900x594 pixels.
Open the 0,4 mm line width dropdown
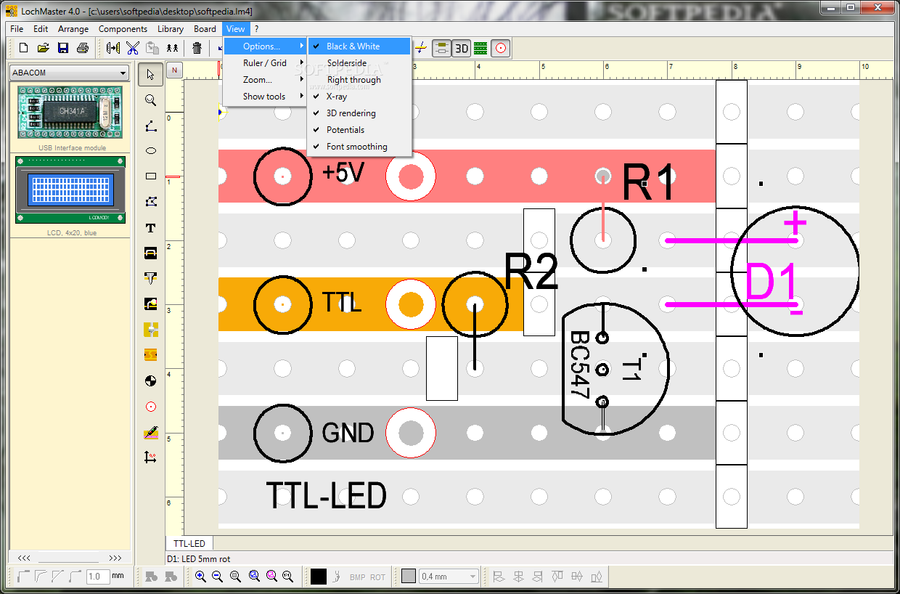coord(449,577)
